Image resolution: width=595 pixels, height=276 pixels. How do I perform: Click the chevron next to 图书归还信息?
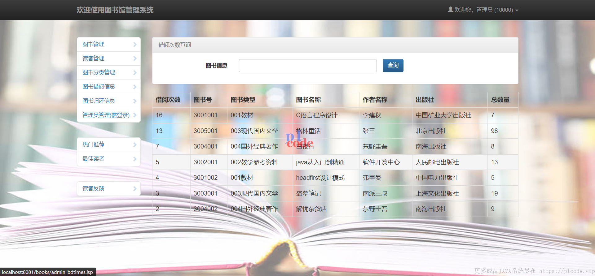point(135,101)
